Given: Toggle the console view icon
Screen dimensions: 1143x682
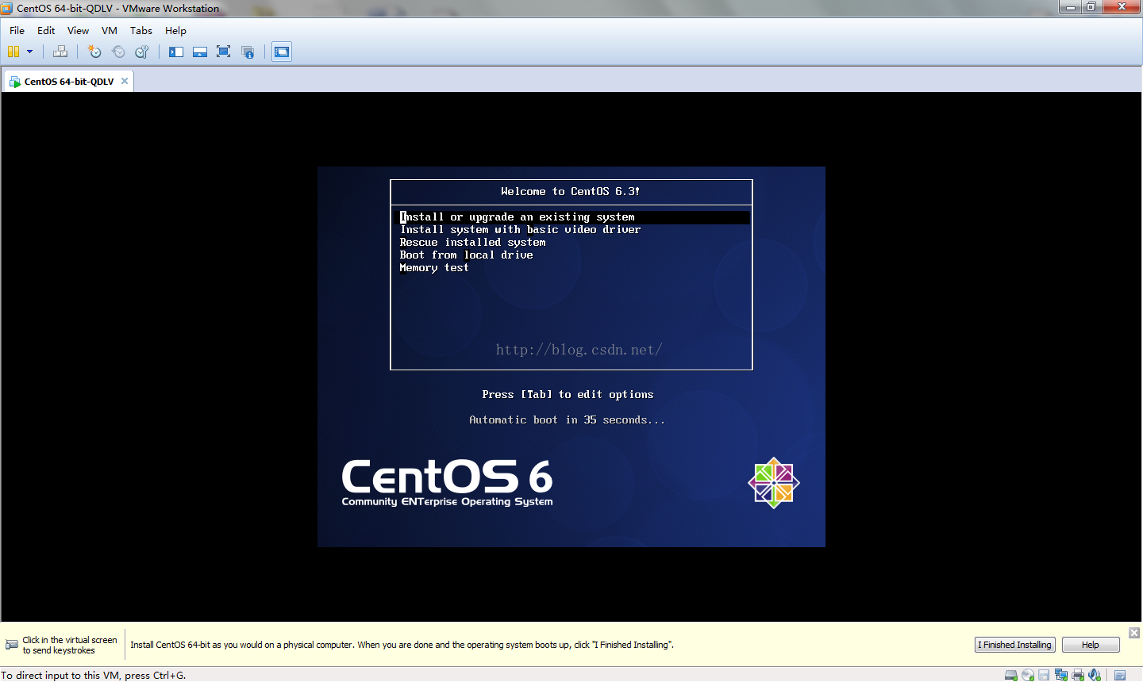Looking at the screenshot, I should [x=282, y=52].
